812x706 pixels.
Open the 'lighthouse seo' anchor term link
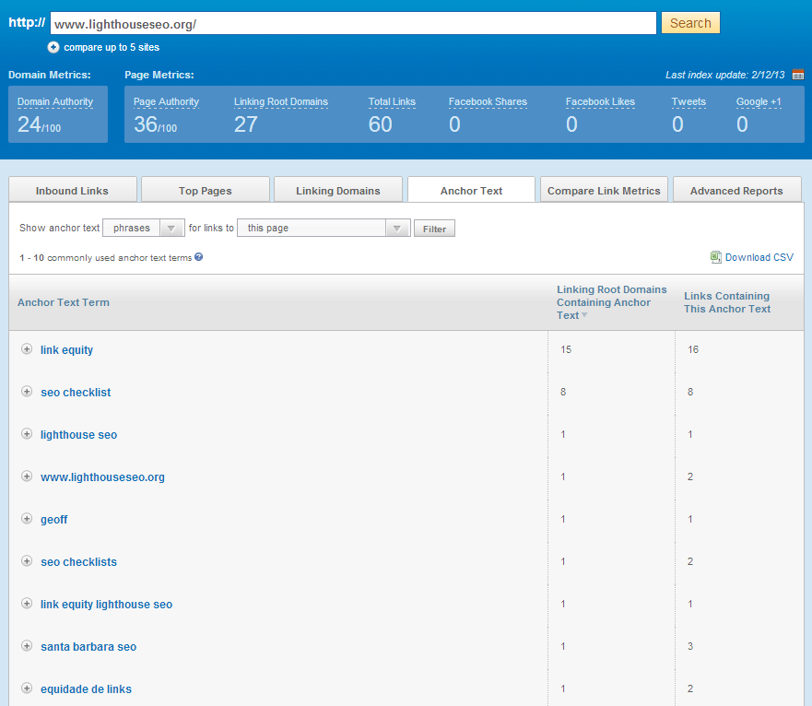(78, 435)
